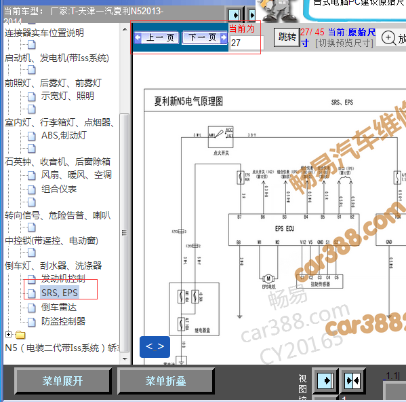
Task: Click 转向信号、危险告警、喇叭 text
Action: pyautogui.click(x=58, y=215)
